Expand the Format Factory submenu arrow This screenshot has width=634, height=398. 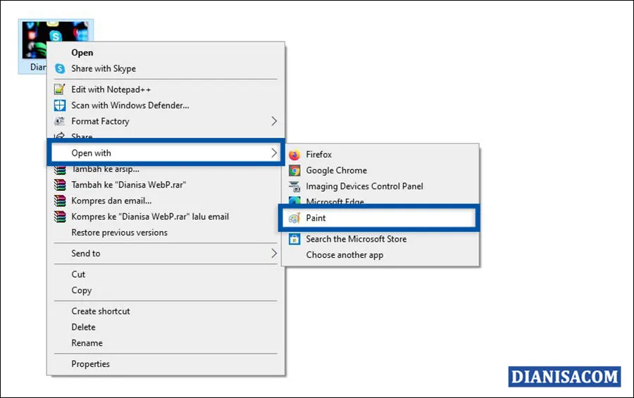pyautogui.click(x=274, y=121)
